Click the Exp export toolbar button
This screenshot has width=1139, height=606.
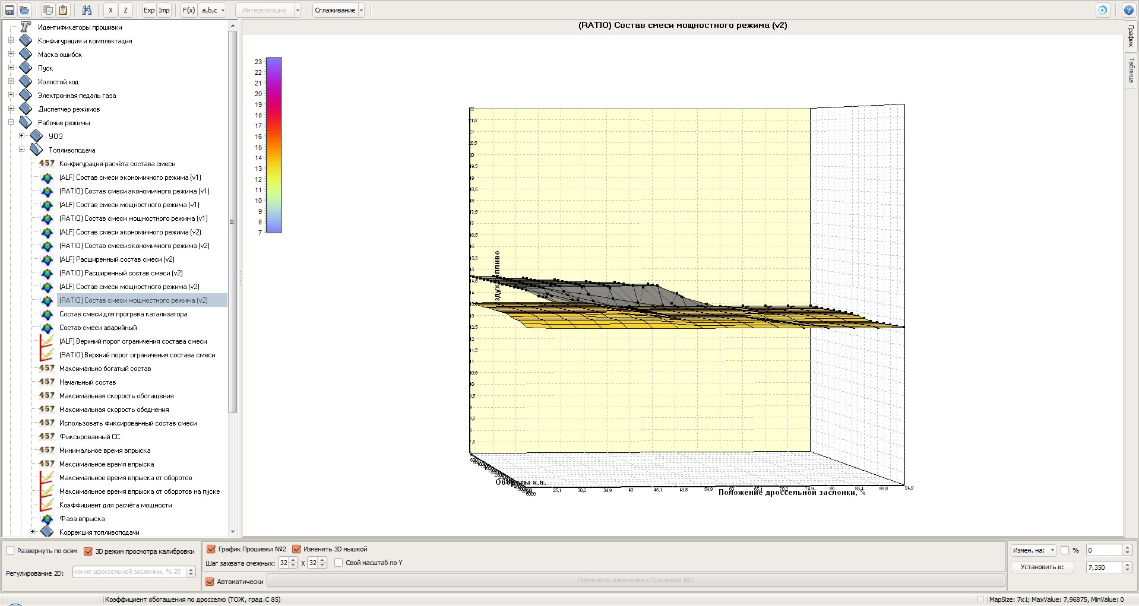[148, 10]
